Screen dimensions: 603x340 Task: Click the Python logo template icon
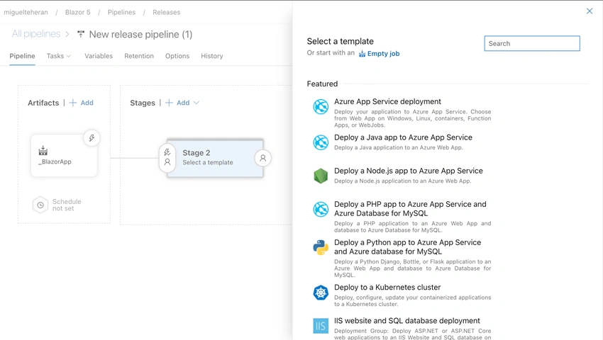coord(321,247)
